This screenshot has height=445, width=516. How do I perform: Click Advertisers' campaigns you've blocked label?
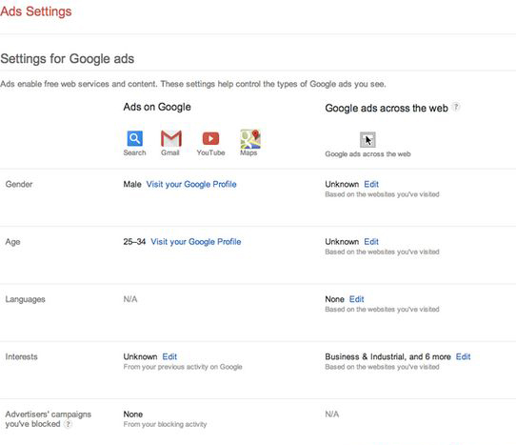tap(48, 419)
